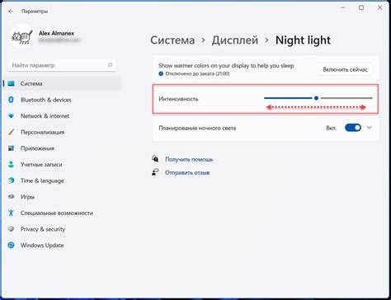Open Time & language settings
The image size is (391, 300).
click(62, 180)
